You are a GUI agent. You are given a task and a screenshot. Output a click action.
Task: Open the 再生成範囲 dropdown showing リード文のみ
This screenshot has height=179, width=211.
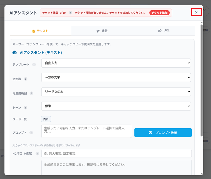(116, 92)
